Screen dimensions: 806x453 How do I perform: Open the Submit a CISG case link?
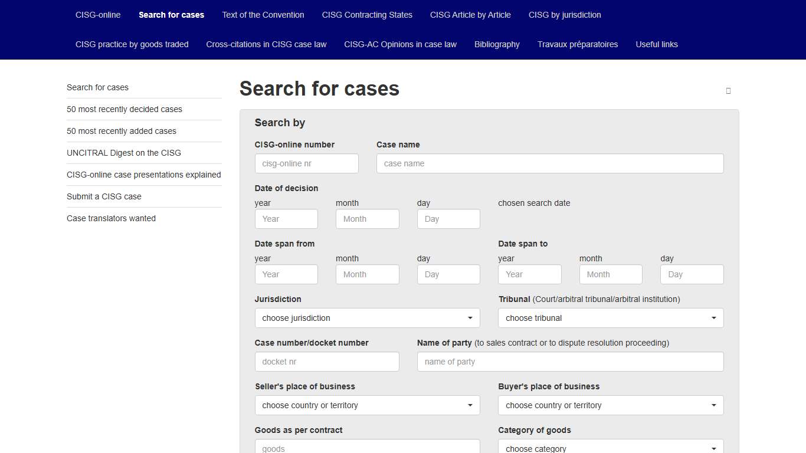(x=104, y=196)
